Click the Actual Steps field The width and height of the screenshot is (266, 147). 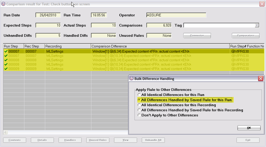pos(103,25)
